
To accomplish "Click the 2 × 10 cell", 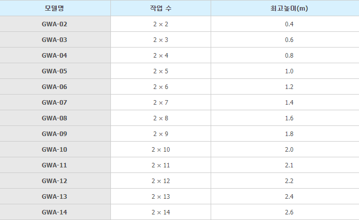I will [161, 150].
